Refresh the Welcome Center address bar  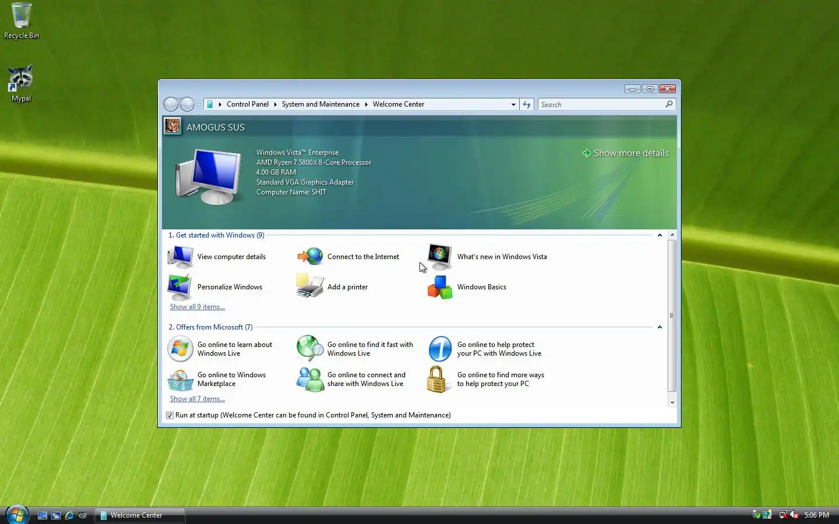click(527, 104)
